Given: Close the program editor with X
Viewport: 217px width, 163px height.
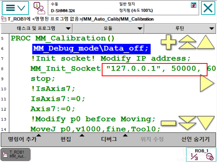Looking at the screenshot, I should tap(208, 8).
